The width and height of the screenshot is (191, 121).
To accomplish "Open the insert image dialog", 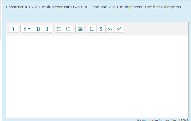I will coord(80,29).
